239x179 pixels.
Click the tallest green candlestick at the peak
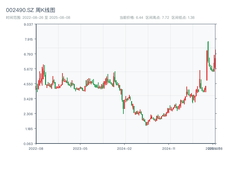[208, 52]
